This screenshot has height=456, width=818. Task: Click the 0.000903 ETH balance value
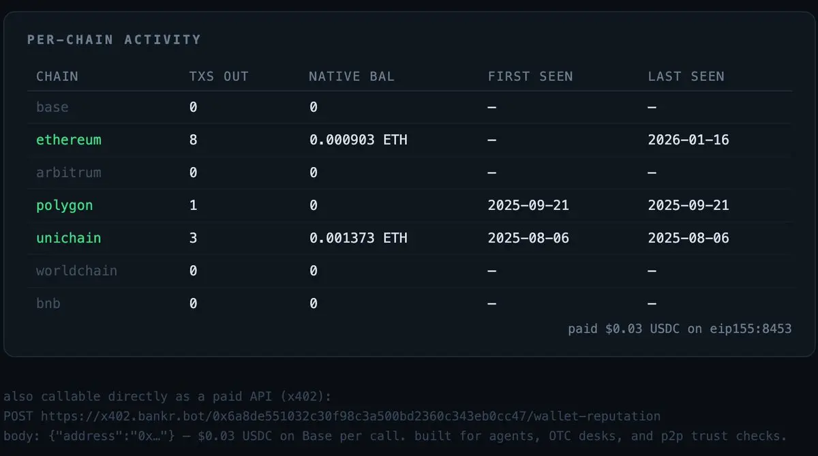(359, 140)
